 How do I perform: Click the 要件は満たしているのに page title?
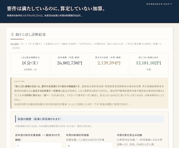point(56,9)
